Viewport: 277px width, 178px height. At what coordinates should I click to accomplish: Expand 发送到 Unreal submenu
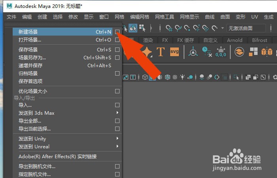point(117,146)
